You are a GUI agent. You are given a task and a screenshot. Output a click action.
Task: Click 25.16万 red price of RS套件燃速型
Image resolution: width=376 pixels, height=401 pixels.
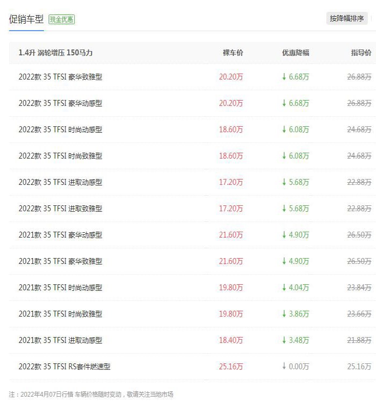231,367
